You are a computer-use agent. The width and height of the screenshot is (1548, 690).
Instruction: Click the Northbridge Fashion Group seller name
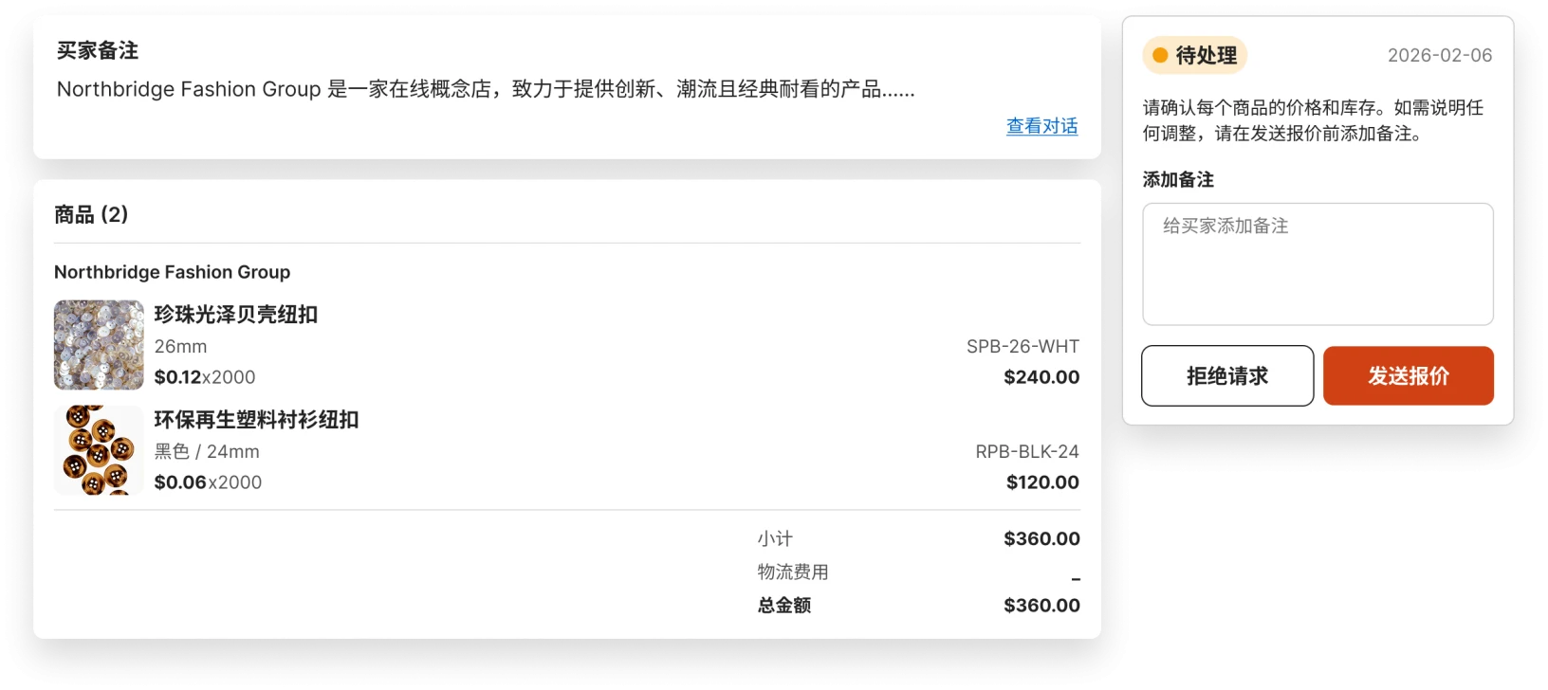pyautogui.click(x=173, y=272)
